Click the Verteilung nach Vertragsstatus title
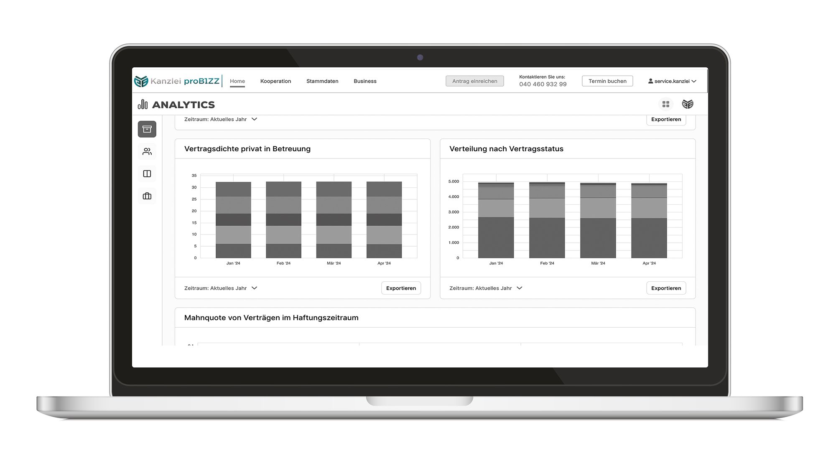The width and height of the screenshot is (836, 451). click(506, 149)
